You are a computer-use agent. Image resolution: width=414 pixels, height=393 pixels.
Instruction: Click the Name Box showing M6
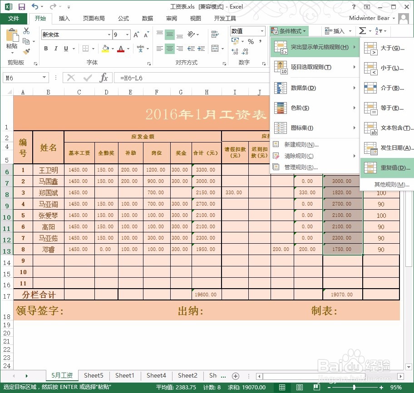(25, 77)
